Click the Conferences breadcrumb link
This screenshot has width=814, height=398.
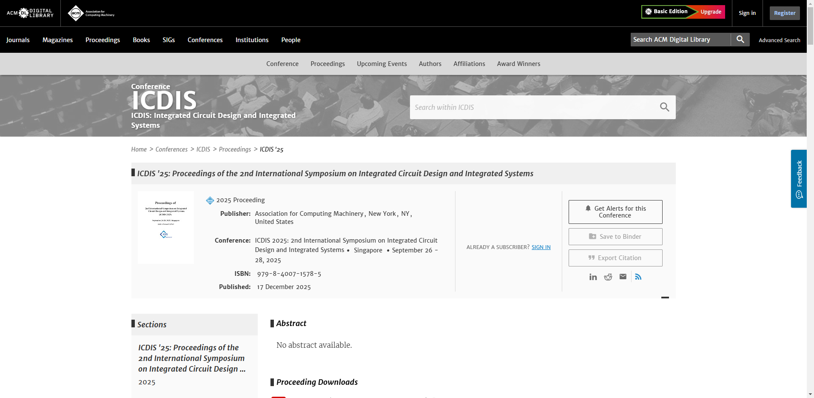coord(171,149)
